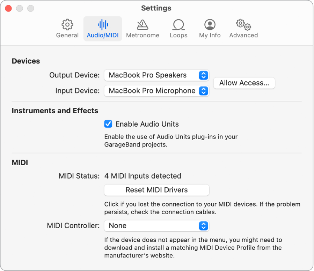Select the Audio/MIDI waveform icon
The width and height of the screenshot is (314, 271).
pyautogui.click(x=102, y=25)
